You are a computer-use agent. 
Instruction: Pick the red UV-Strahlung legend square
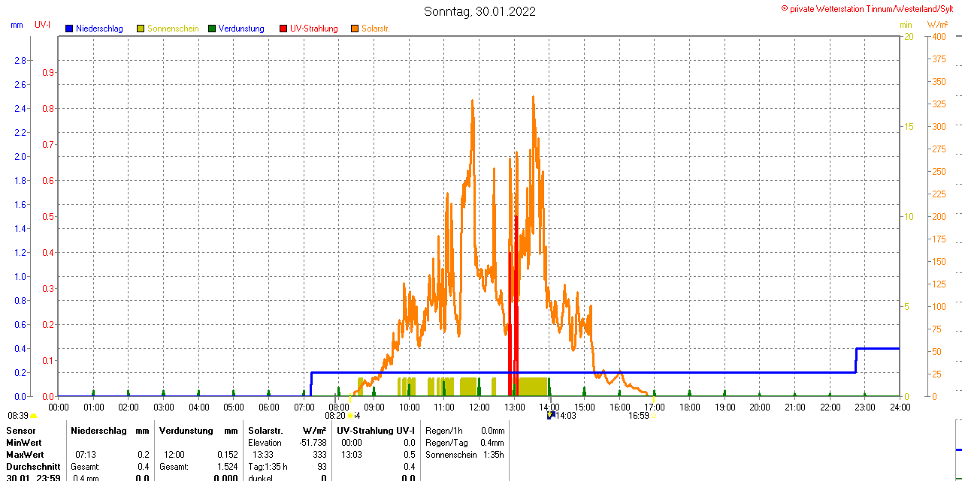point(283,29)
